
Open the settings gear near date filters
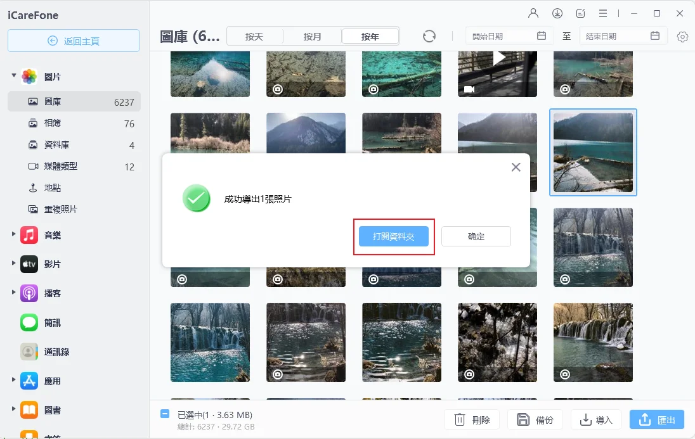point(682,36)
